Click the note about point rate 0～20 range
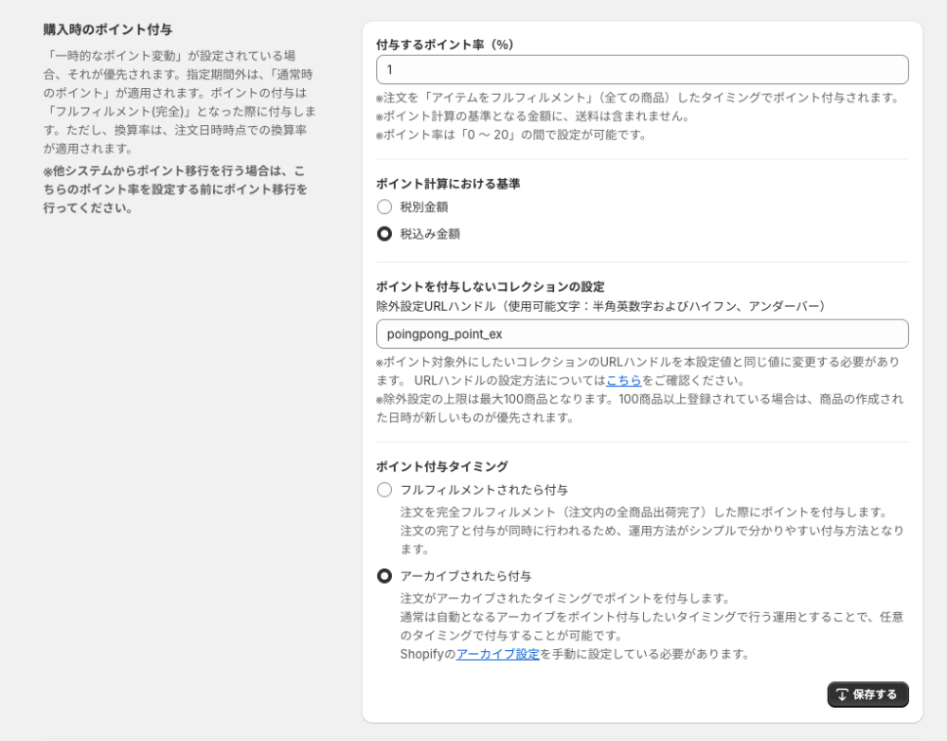This screenshot has width=947, height=741. 511,135
